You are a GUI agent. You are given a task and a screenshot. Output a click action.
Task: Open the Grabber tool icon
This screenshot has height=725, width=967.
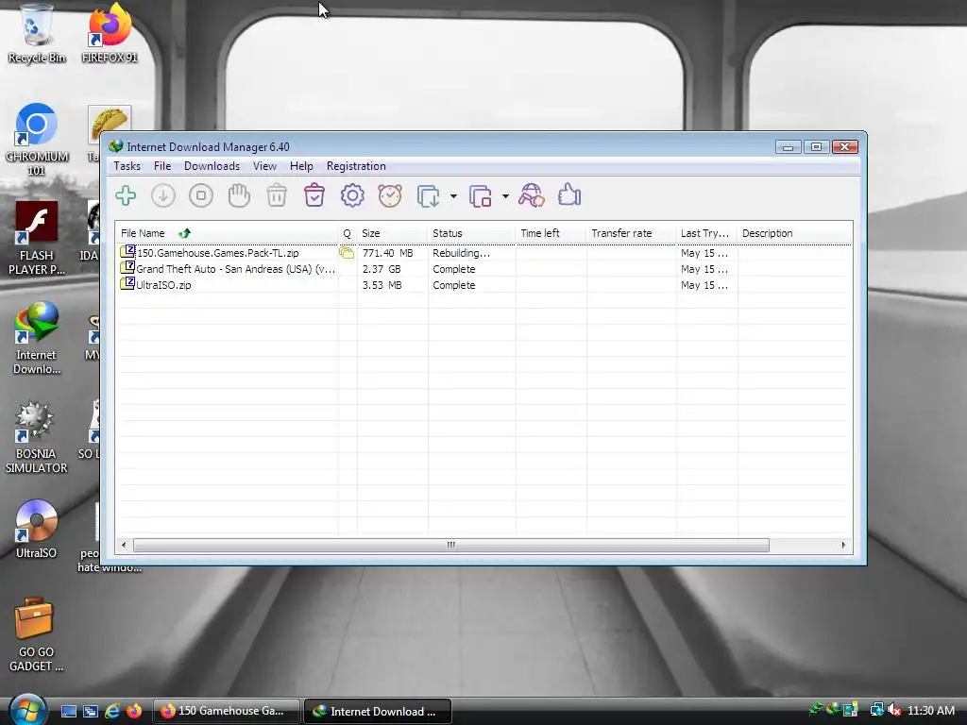531,196
